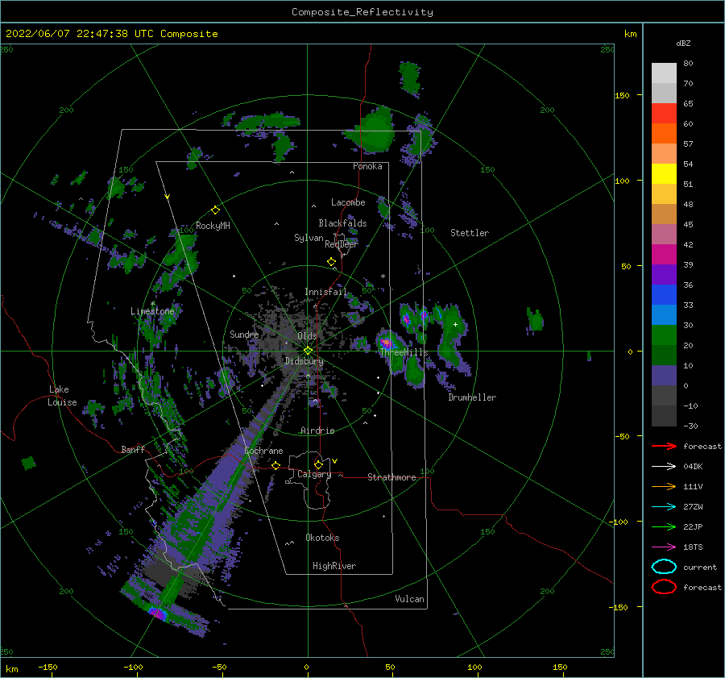Click the green 22JP arrow in legend
The image size is (725, 678).
[664, 526]
